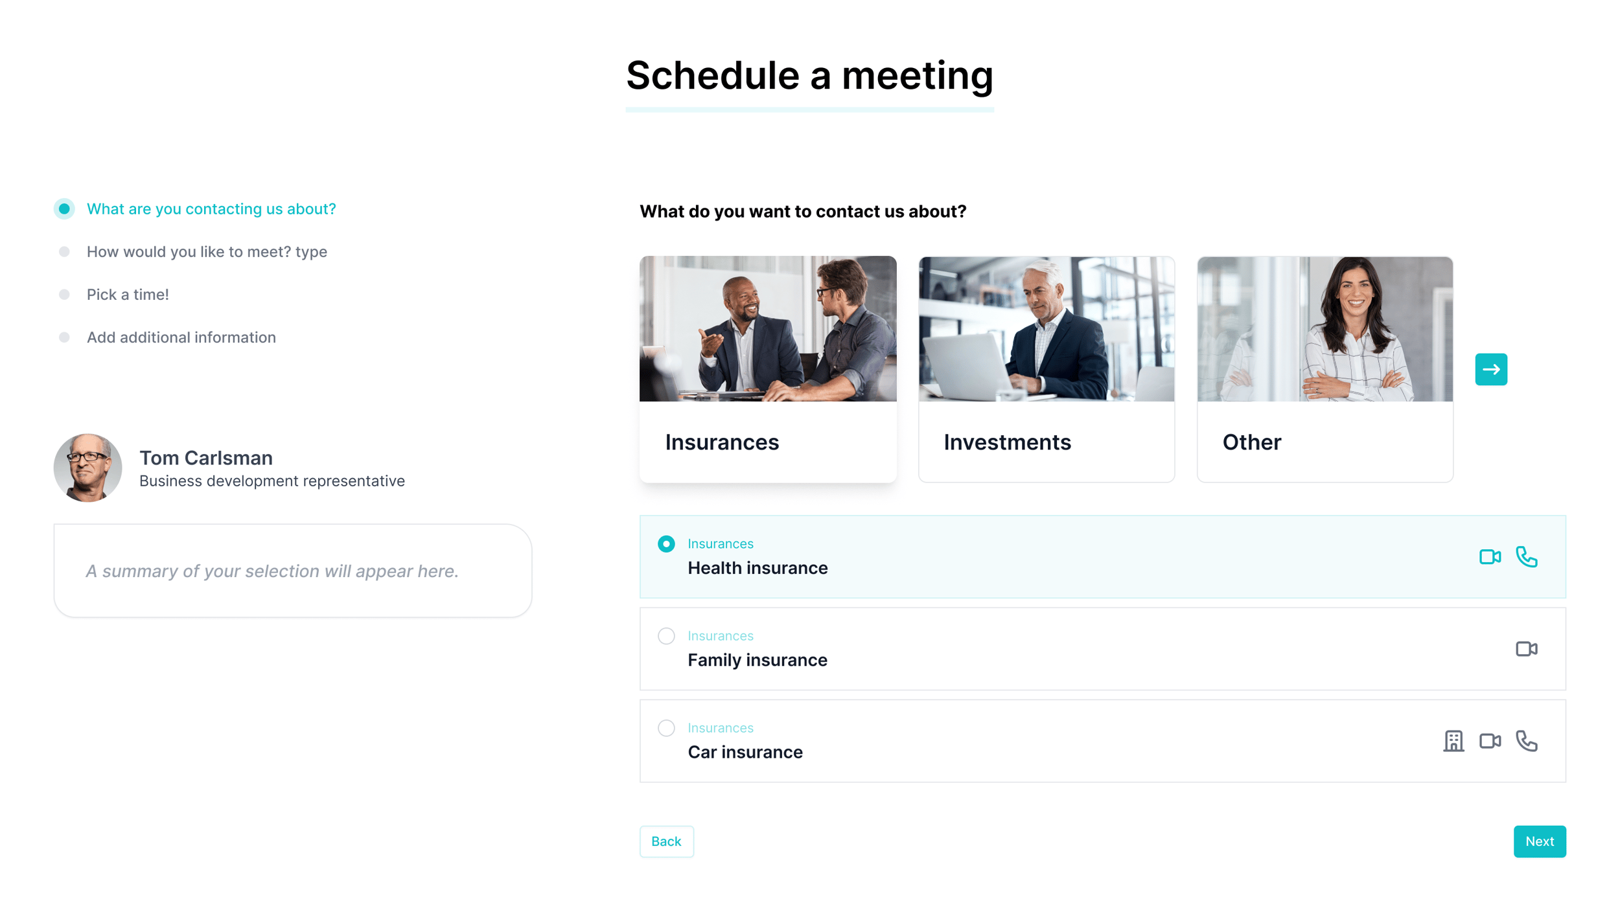Click the in-person meeting icon for Car insurance
The height and width of the screenshot is (908, 1620).
1454,740
